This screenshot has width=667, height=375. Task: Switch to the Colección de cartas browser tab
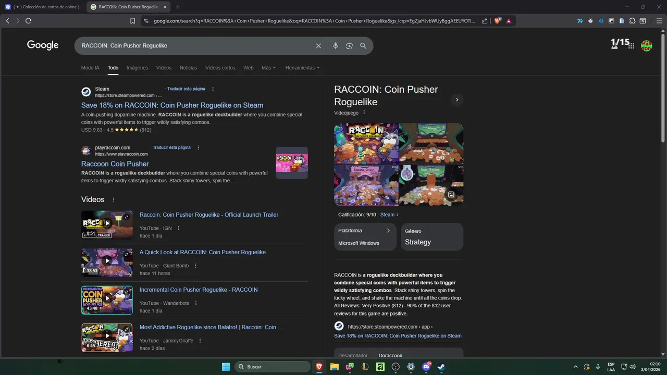point(43,7)
